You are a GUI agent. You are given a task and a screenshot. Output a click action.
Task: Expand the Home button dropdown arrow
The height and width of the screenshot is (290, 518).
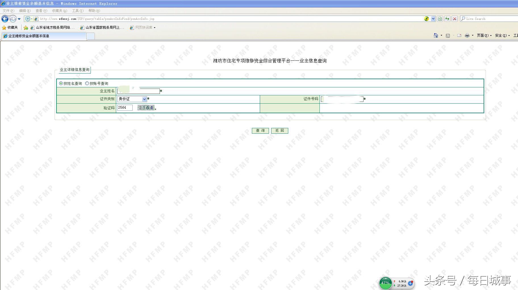441,35
